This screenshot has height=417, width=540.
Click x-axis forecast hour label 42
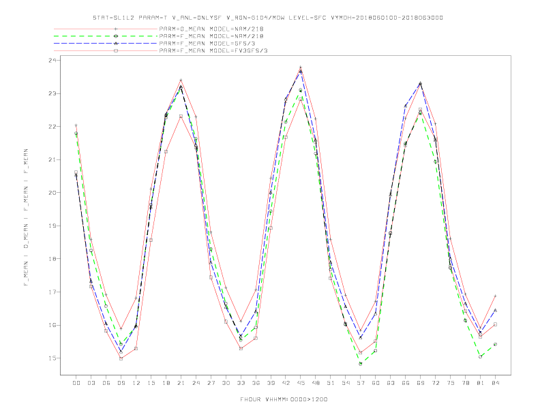point(286,383)
